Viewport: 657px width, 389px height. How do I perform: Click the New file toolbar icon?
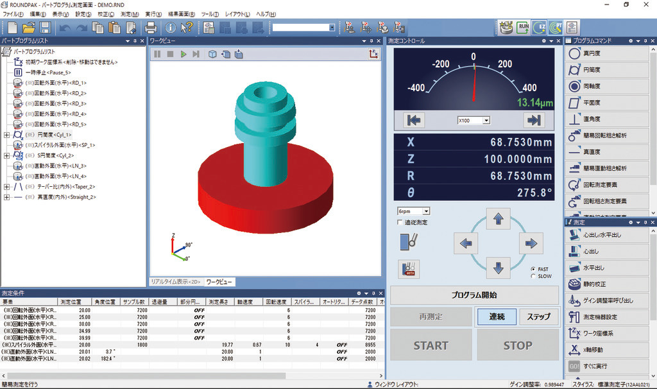(13, 28)
